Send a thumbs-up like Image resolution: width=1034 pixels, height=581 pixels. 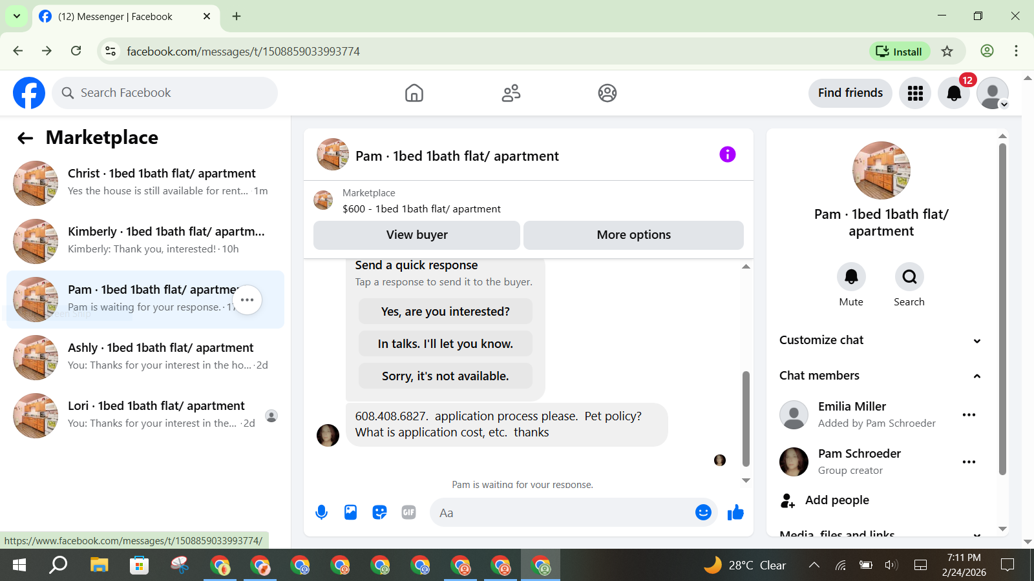click(x=735, y=513)
